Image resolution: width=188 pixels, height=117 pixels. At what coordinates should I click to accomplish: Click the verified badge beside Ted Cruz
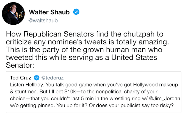[37, 78]
